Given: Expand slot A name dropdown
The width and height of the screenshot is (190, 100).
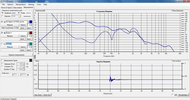Looking at the screenshot, I should (x=28, y=22).
